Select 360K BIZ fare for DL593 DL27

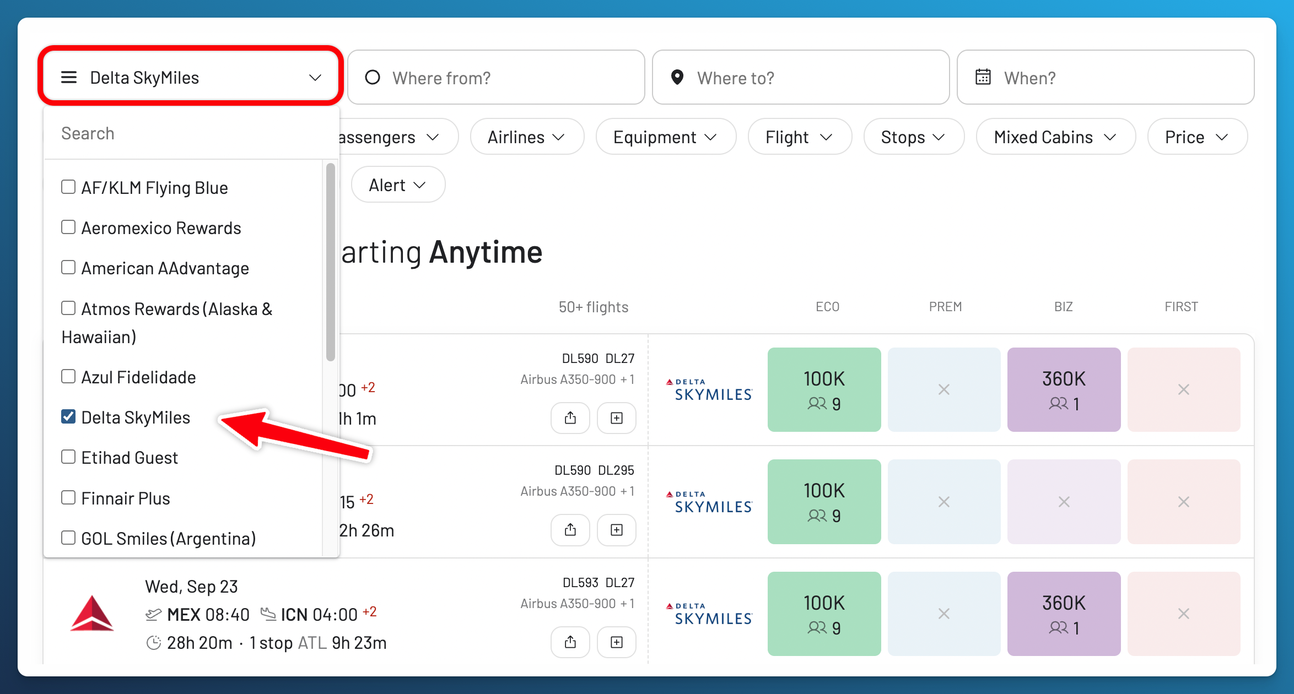tap(1064, 614)
